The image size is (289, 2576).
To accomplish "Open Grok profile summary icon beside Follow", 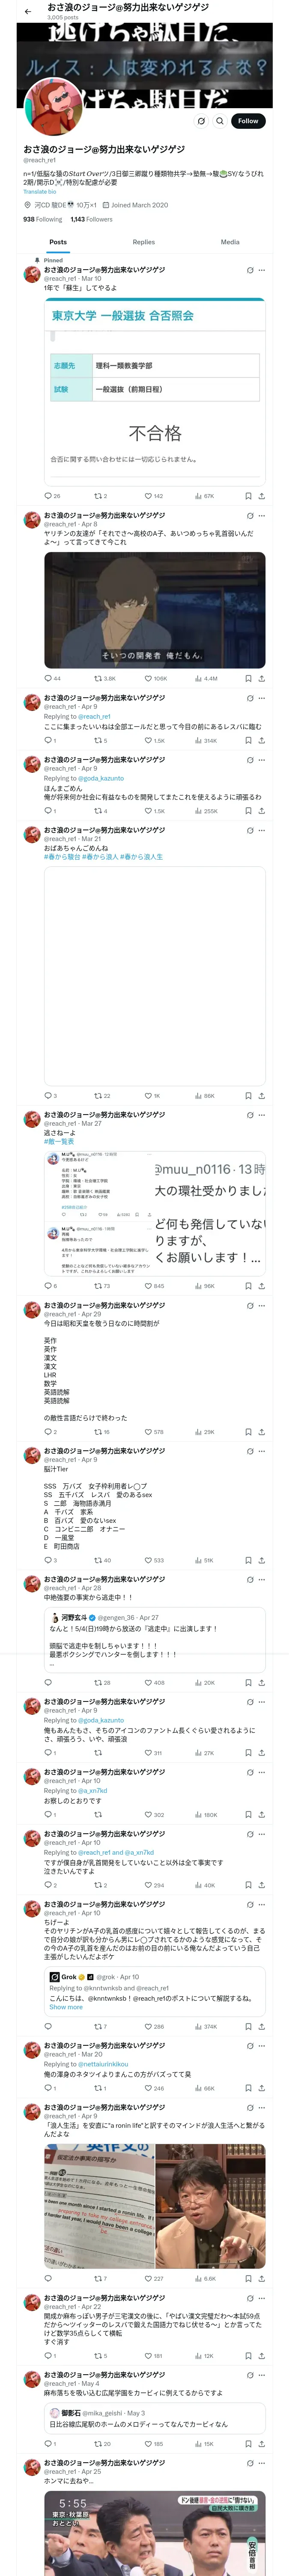I will 201,121.
